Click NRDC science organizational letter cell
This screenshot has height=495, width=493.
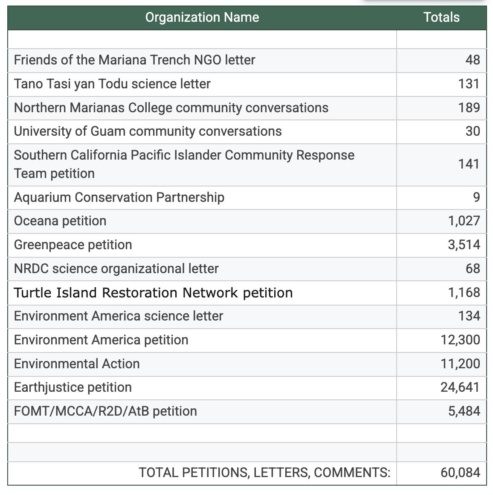click(x=116, y=269)
